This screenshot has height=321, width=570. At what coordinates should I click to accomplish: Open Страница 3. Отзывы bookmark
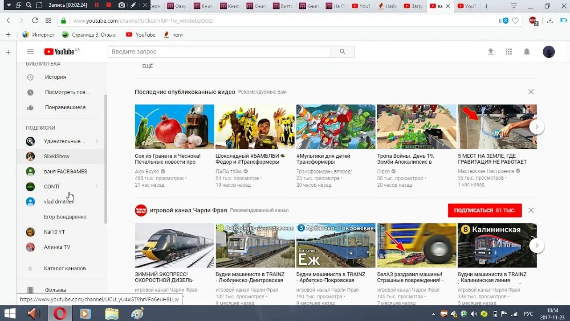[90, 35]
